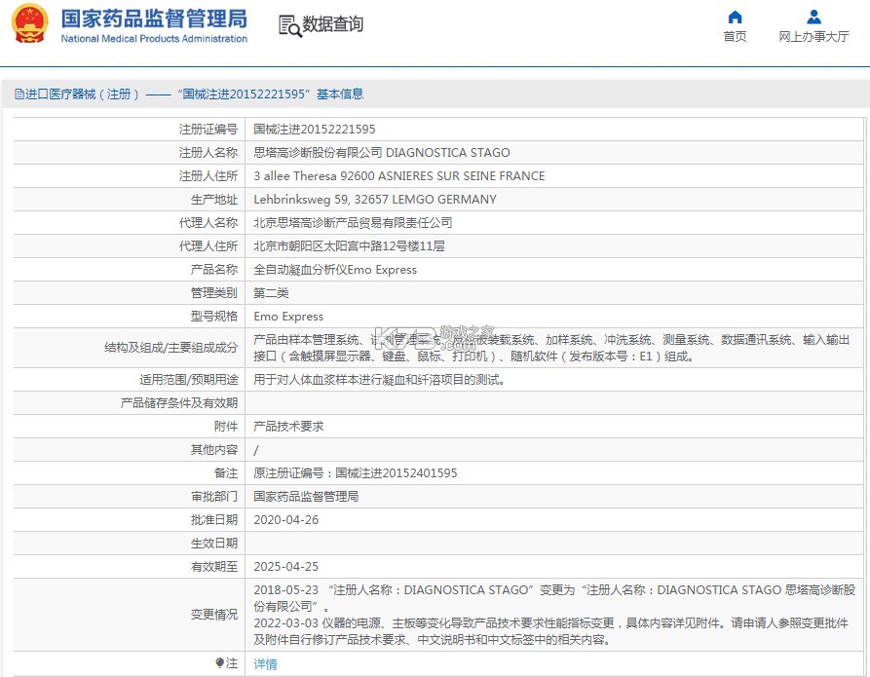Select approval department value 国家药品监督管理局
The image size is (870, 677).
point(306,497)
